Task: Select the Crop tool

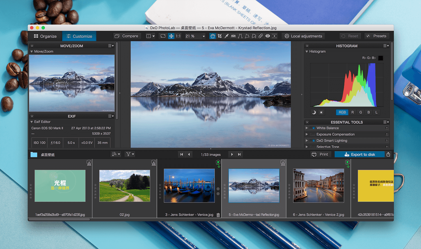Action: pyautogui.click(x=220, y=36)
